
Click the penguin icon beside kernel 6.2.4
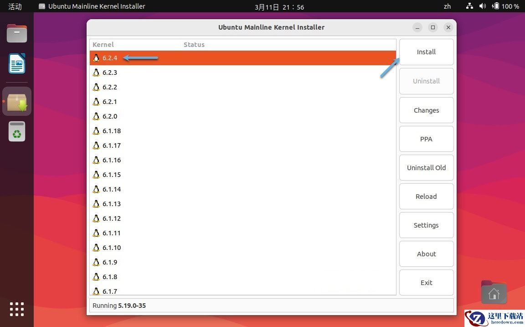point(96,58)
